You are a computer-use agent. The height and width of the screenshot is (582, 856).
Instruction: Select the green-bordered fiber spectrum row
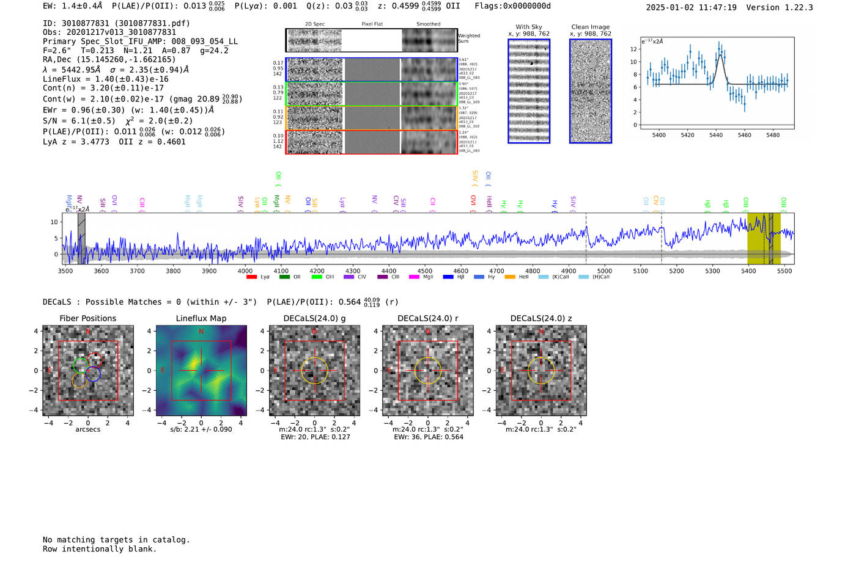pyautogui.click(x=371, y=94)
